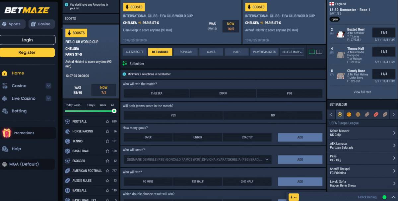
Task: Switch to two-column layout view icon
Action: [319, 52]
